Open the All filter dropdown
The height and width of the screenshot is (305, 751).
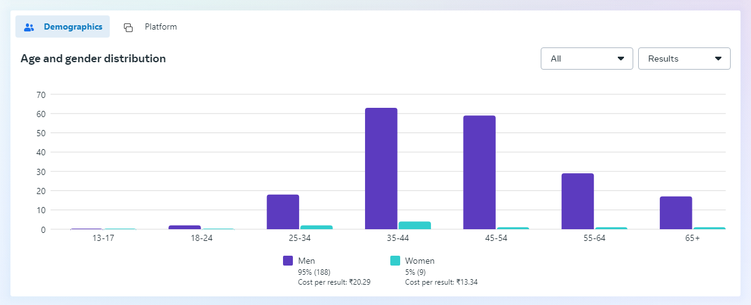586,59
